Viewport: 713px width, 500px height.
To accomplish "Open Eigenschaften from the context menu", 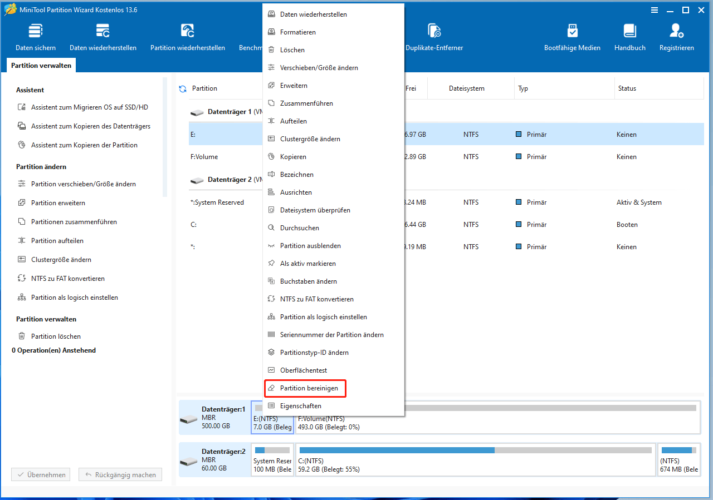I will click(x=301, y=405).
